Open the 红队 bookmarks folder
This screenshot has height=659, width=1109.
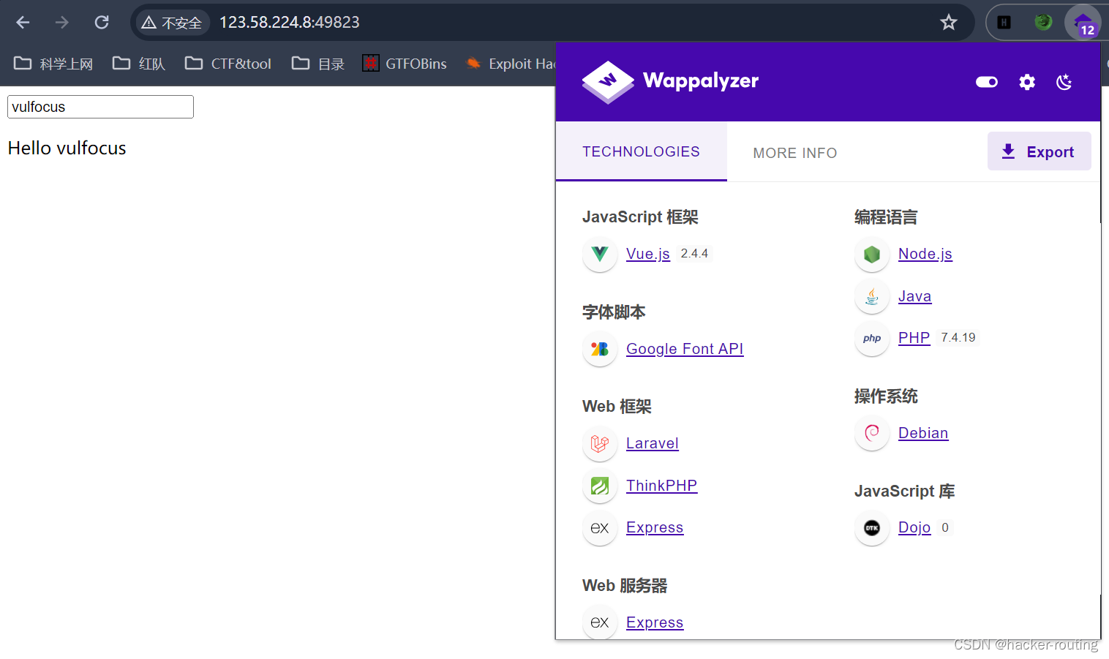click(x=139, y=64)
